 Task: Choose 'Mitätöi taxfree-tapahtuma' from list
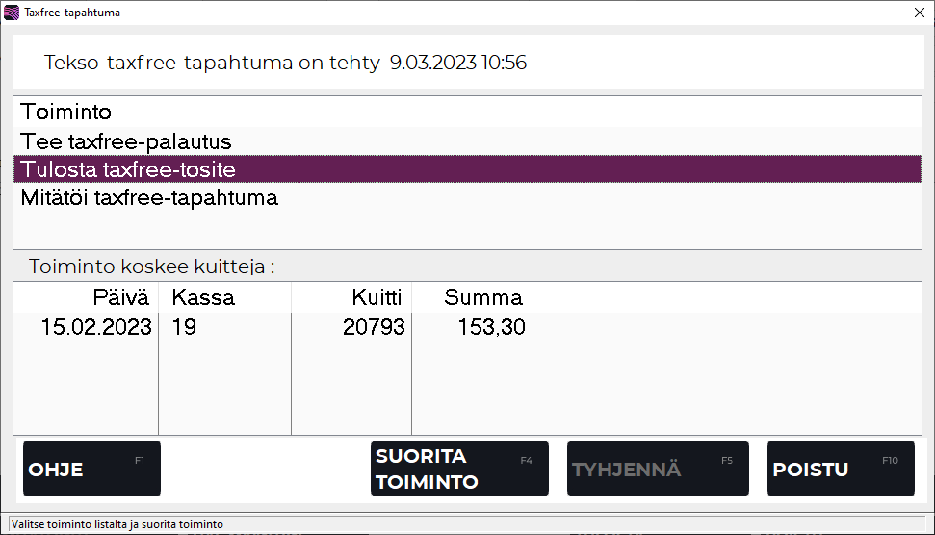point(149,198)
